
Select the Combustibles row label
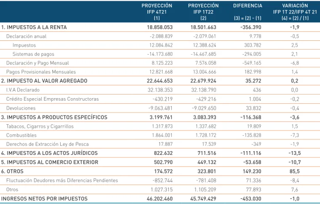[21, 135]
